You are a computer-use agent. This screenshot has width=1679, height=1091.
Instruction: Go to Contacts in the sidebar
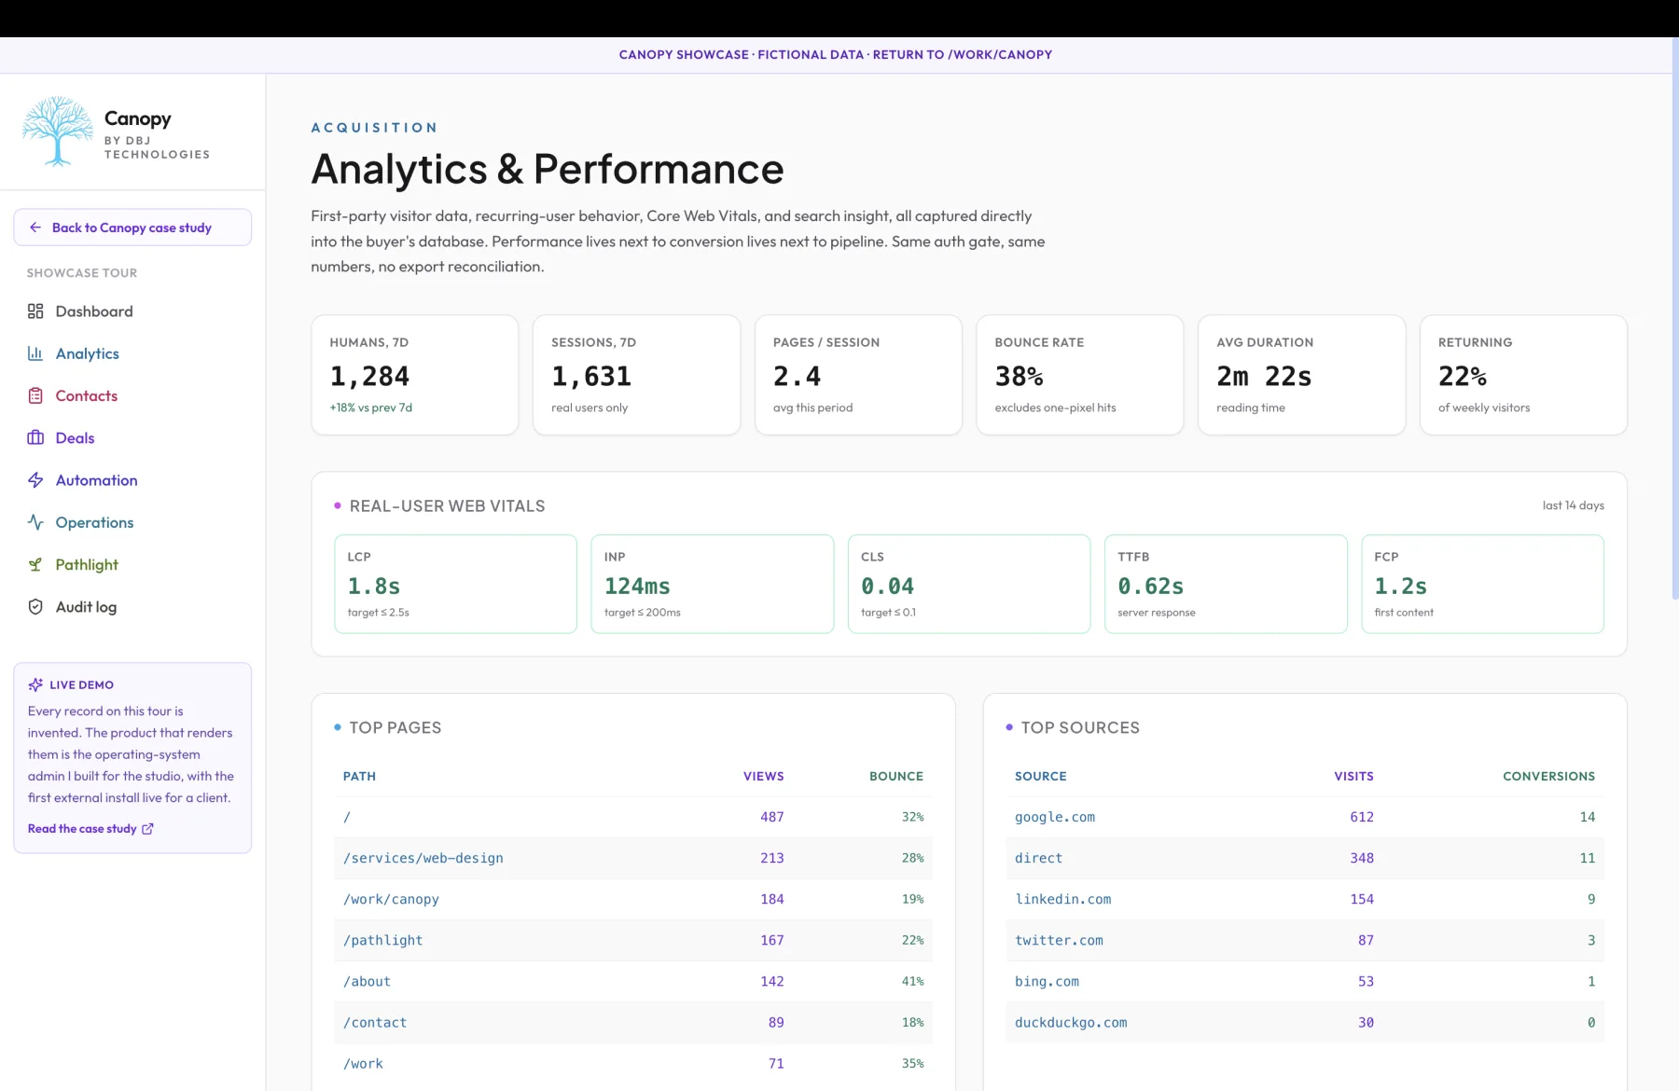(x=132, y=395)
